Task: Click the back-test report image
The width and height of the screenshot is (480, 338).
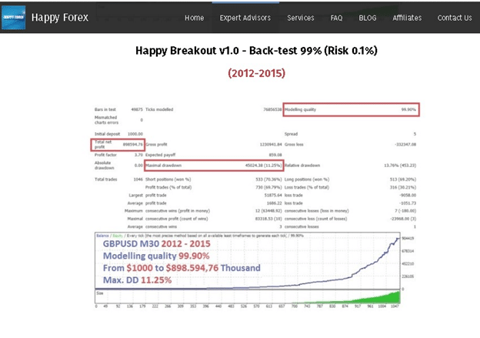Action: (x=256, y=206)
